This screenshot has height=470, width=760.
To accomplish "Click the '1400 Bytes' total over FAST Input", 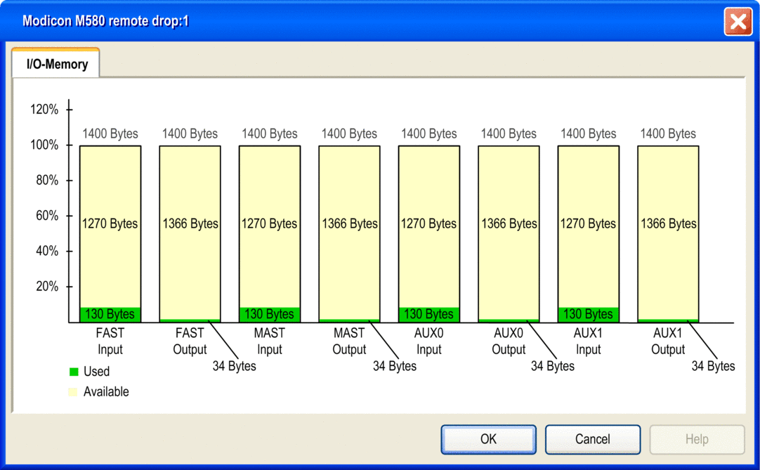I will pos(110,133).
